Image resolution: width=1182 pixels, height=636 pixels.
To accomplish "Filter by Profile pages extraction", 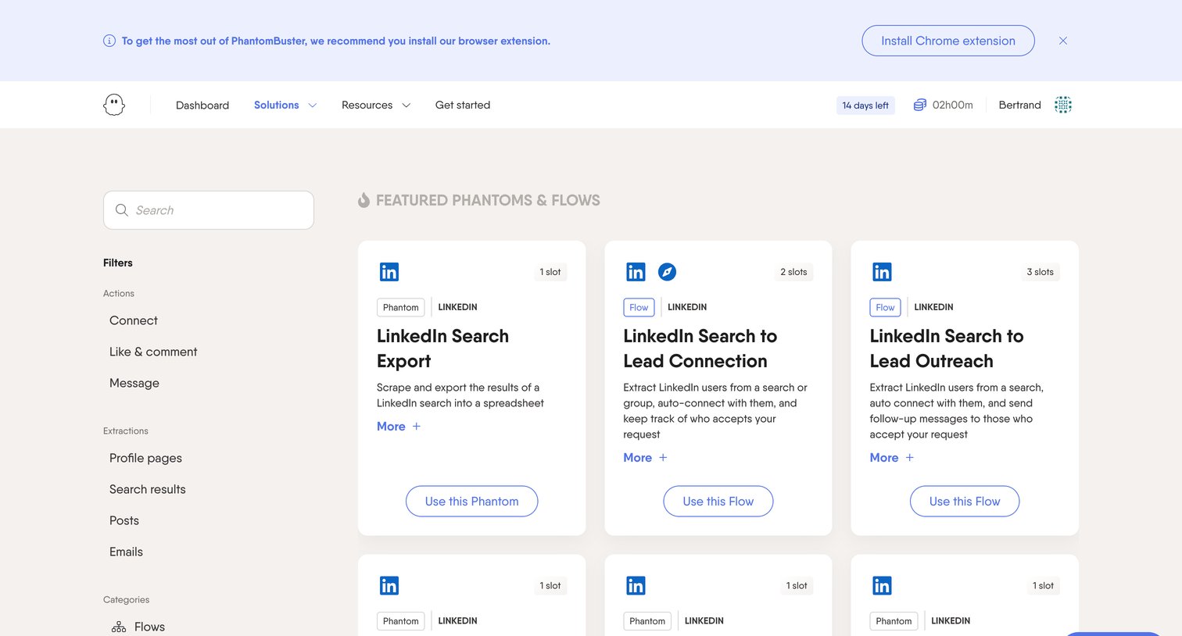I will [145, 458].
